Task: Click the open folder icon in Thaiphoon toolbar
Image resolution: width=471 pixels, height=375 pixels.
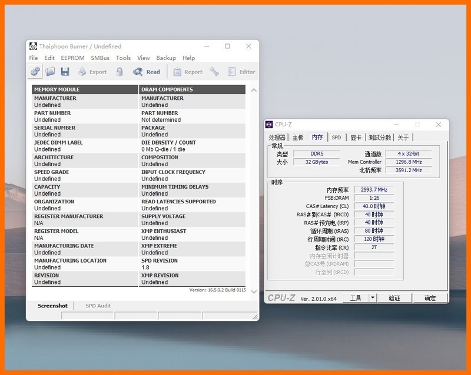Action: pos(50,72)
